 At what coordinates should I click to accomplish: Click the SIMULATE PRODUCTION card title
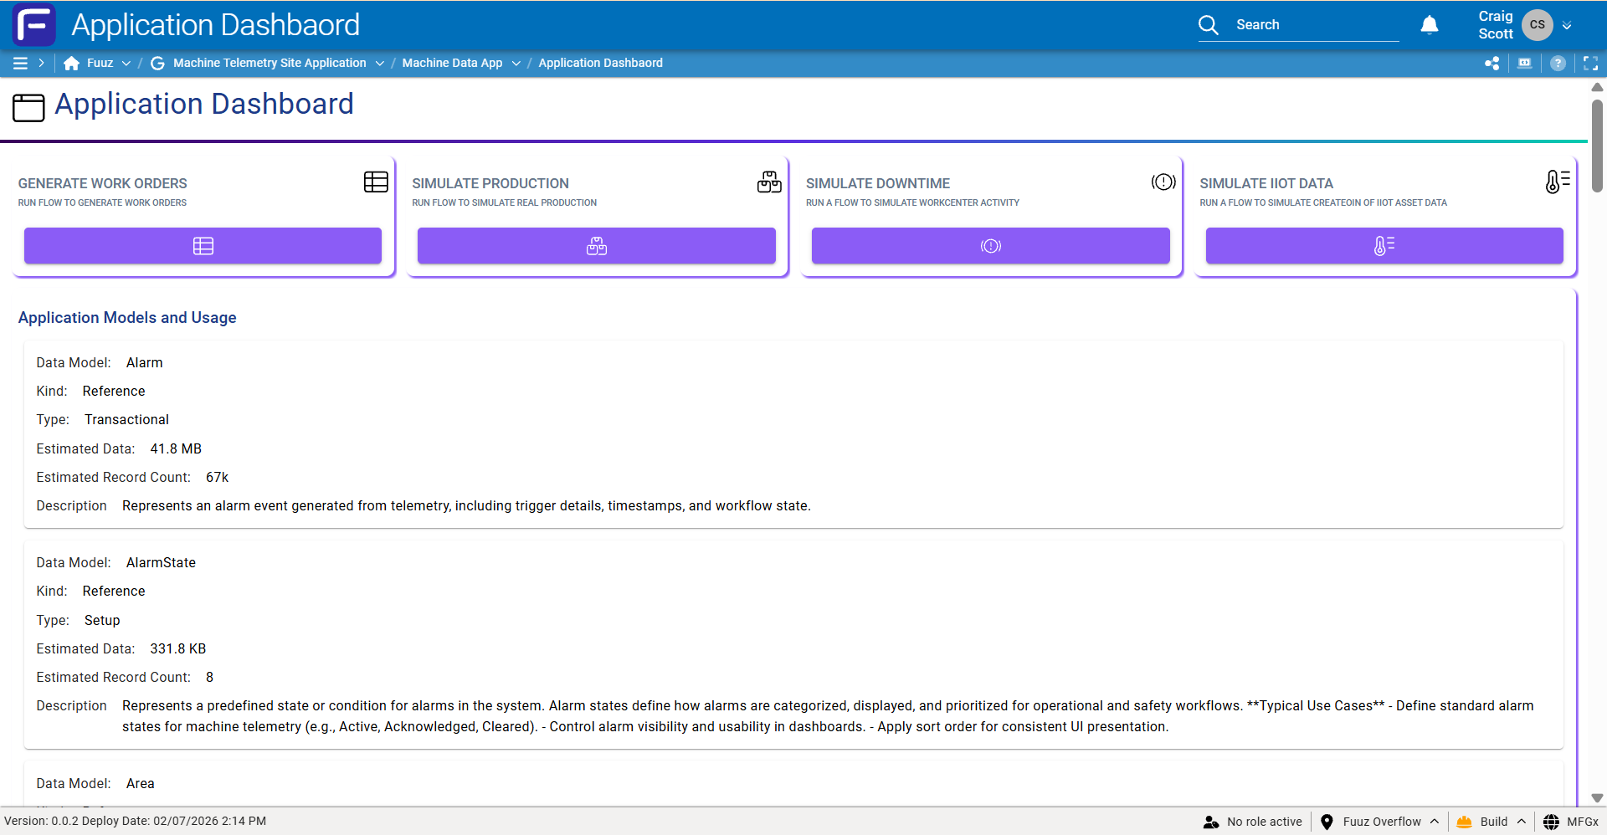(490, 183)
